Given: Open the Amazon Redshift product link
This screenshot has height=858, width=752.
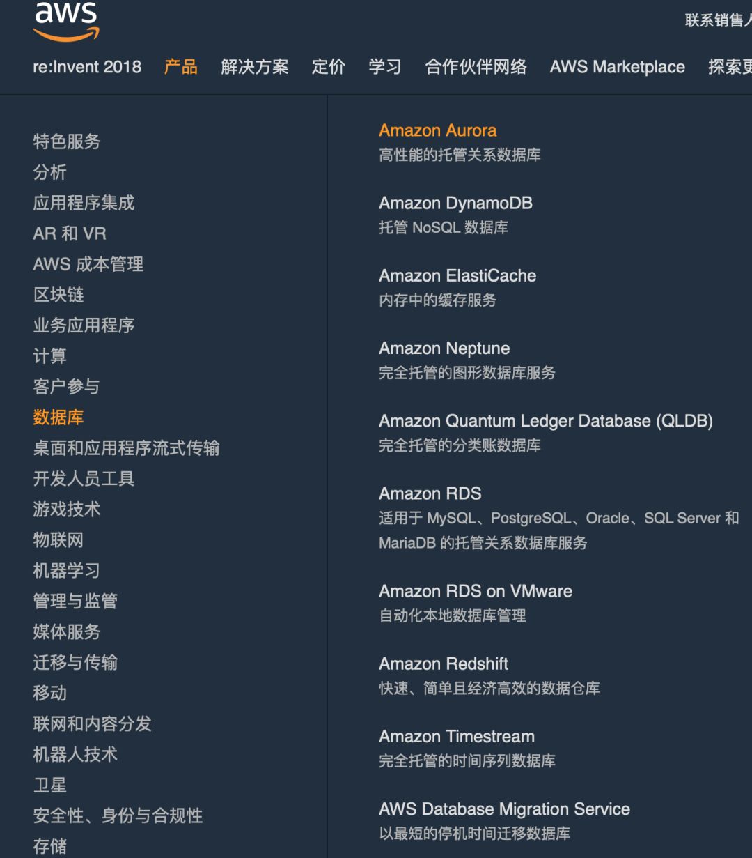Looking at the screenshot, I should pyautogui.click(x=444, y=664).
